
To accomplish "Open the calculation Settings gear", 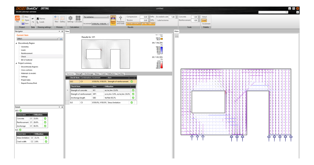I will [70, 19].
